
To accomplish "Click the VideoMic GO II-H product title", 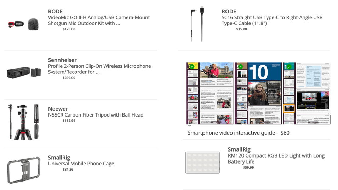I will 99,20.
